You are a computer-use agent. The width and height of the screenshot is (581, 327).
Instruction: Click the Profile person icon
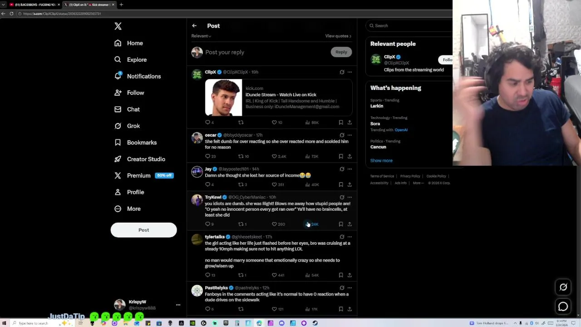coord(118,192)
